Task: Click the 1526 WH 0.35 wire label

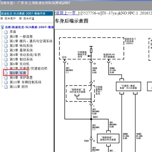Action: pyautogui.click(x=94, y=70)
